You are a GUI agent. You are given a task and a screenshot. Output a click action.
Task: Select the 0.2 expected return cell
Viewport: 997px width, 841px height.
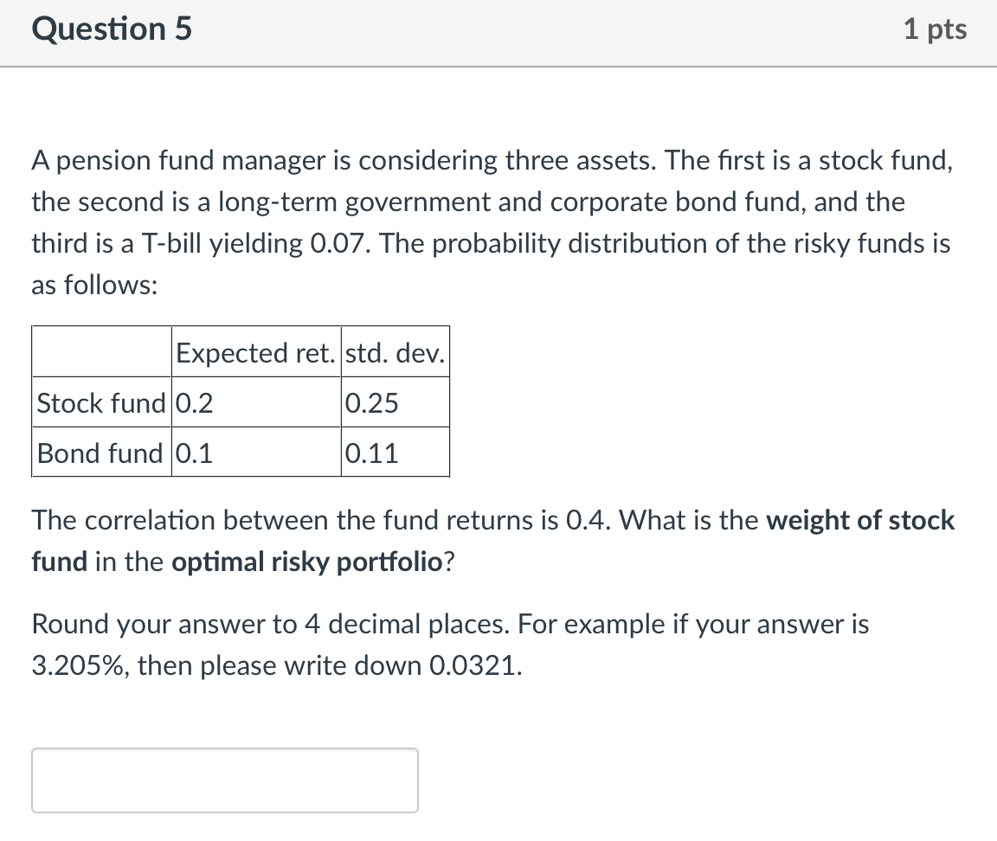[x=189, y=401]
